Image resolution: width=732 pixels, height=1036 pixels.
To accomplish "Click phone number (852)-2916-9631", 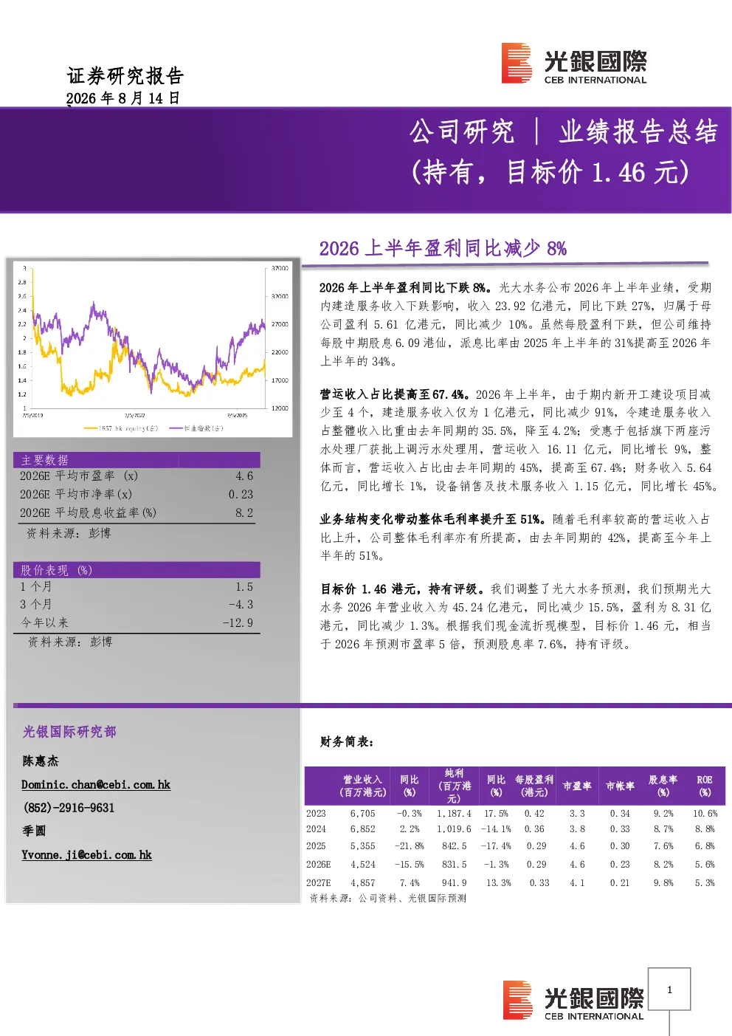I will [x=69, y=808].
